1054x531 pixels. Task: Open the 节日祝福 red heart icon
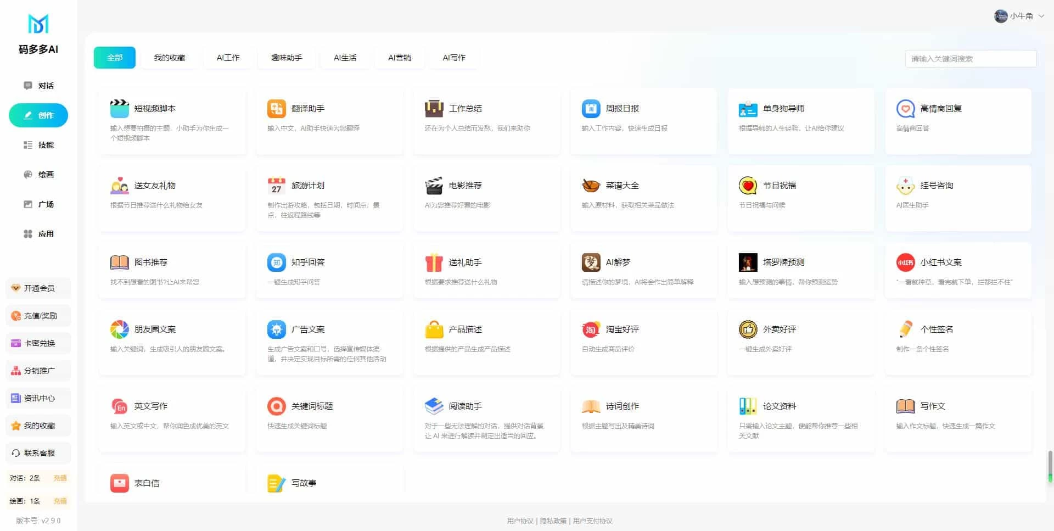pos(748,186)
